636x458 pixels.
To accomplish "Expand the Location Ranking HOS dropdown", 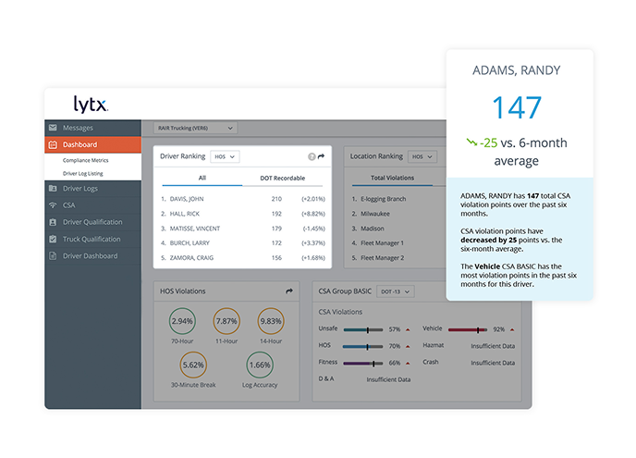I will [422, 156].
